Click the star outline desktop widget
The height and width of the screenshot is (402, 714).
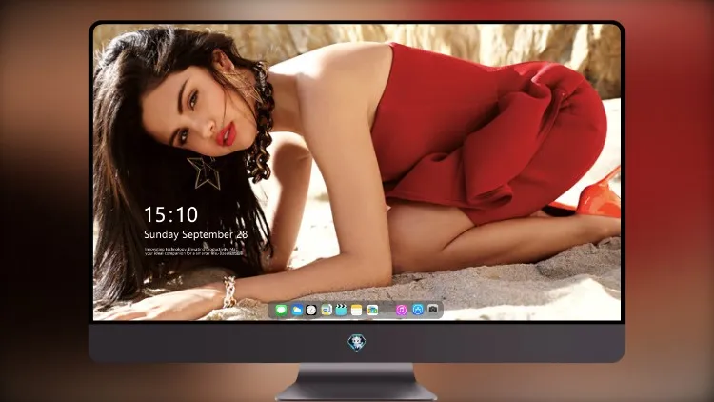205,172
